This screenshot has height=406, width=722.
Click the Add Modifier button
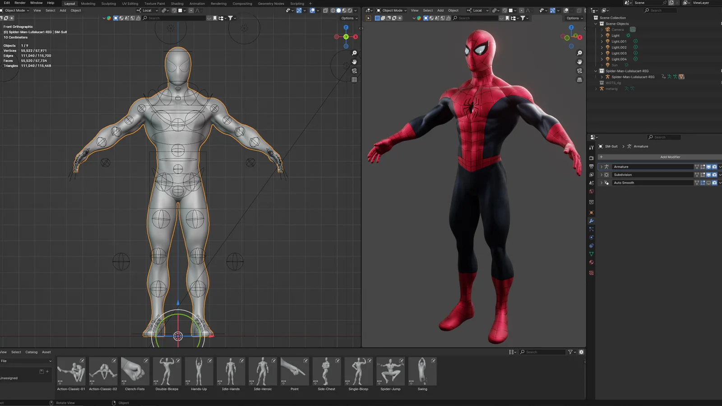[671, 157]
